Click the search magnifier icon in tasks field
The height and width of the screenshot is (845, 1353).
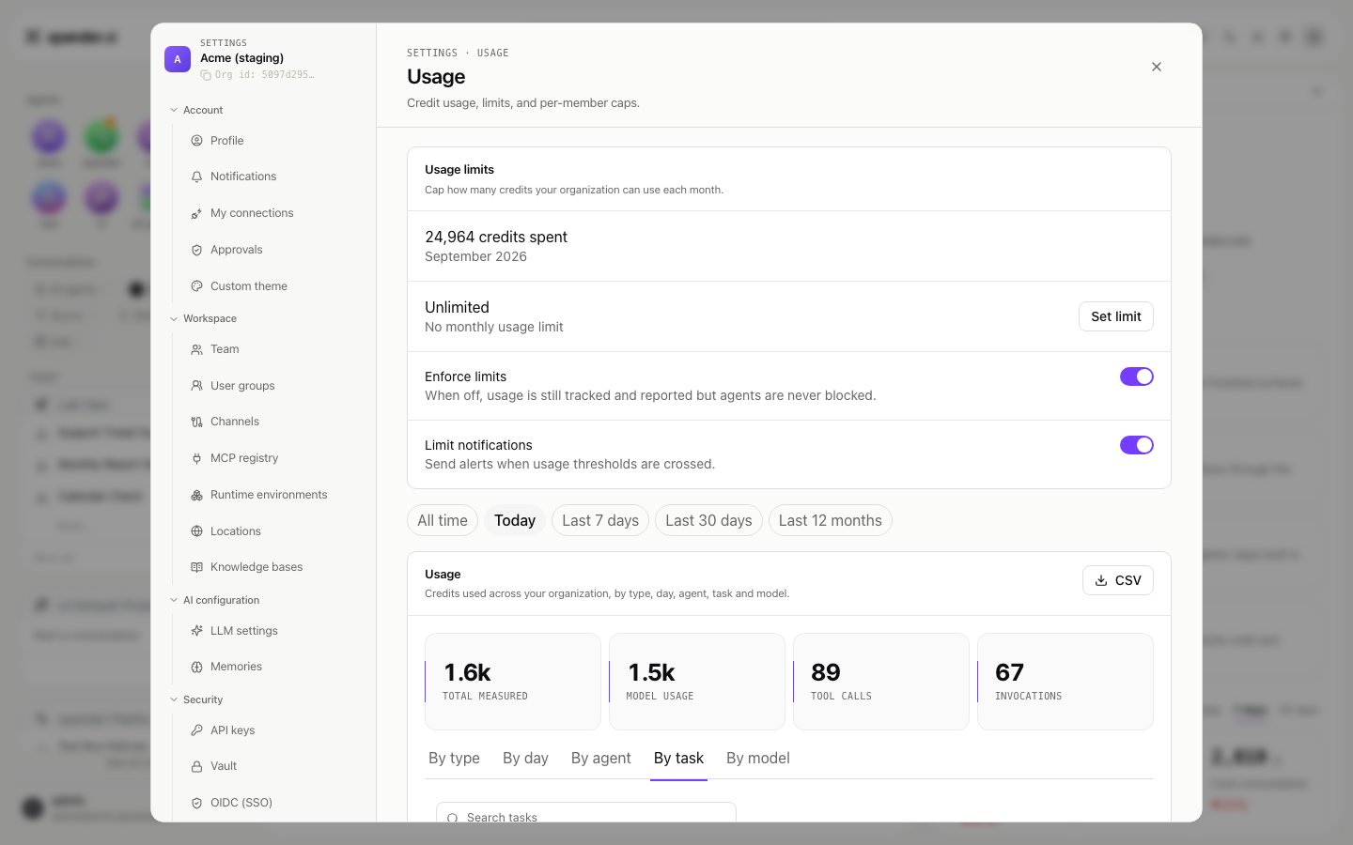point(452,818)
